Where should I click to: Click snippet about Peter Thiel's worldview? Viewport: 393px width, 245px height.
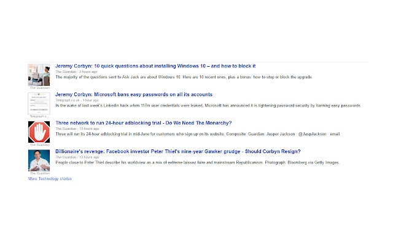point(198,162)
